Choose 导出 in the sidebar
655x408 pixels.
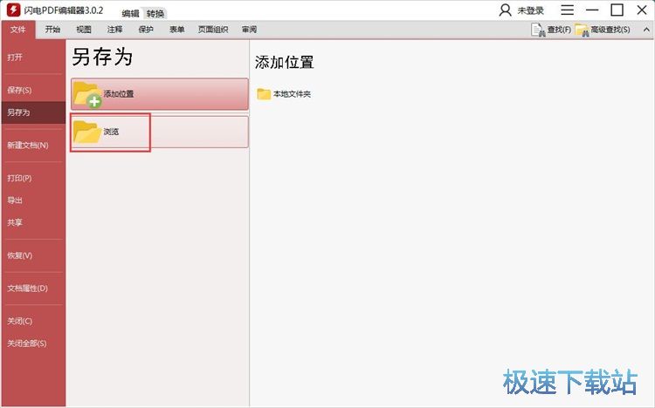[33, 201]
